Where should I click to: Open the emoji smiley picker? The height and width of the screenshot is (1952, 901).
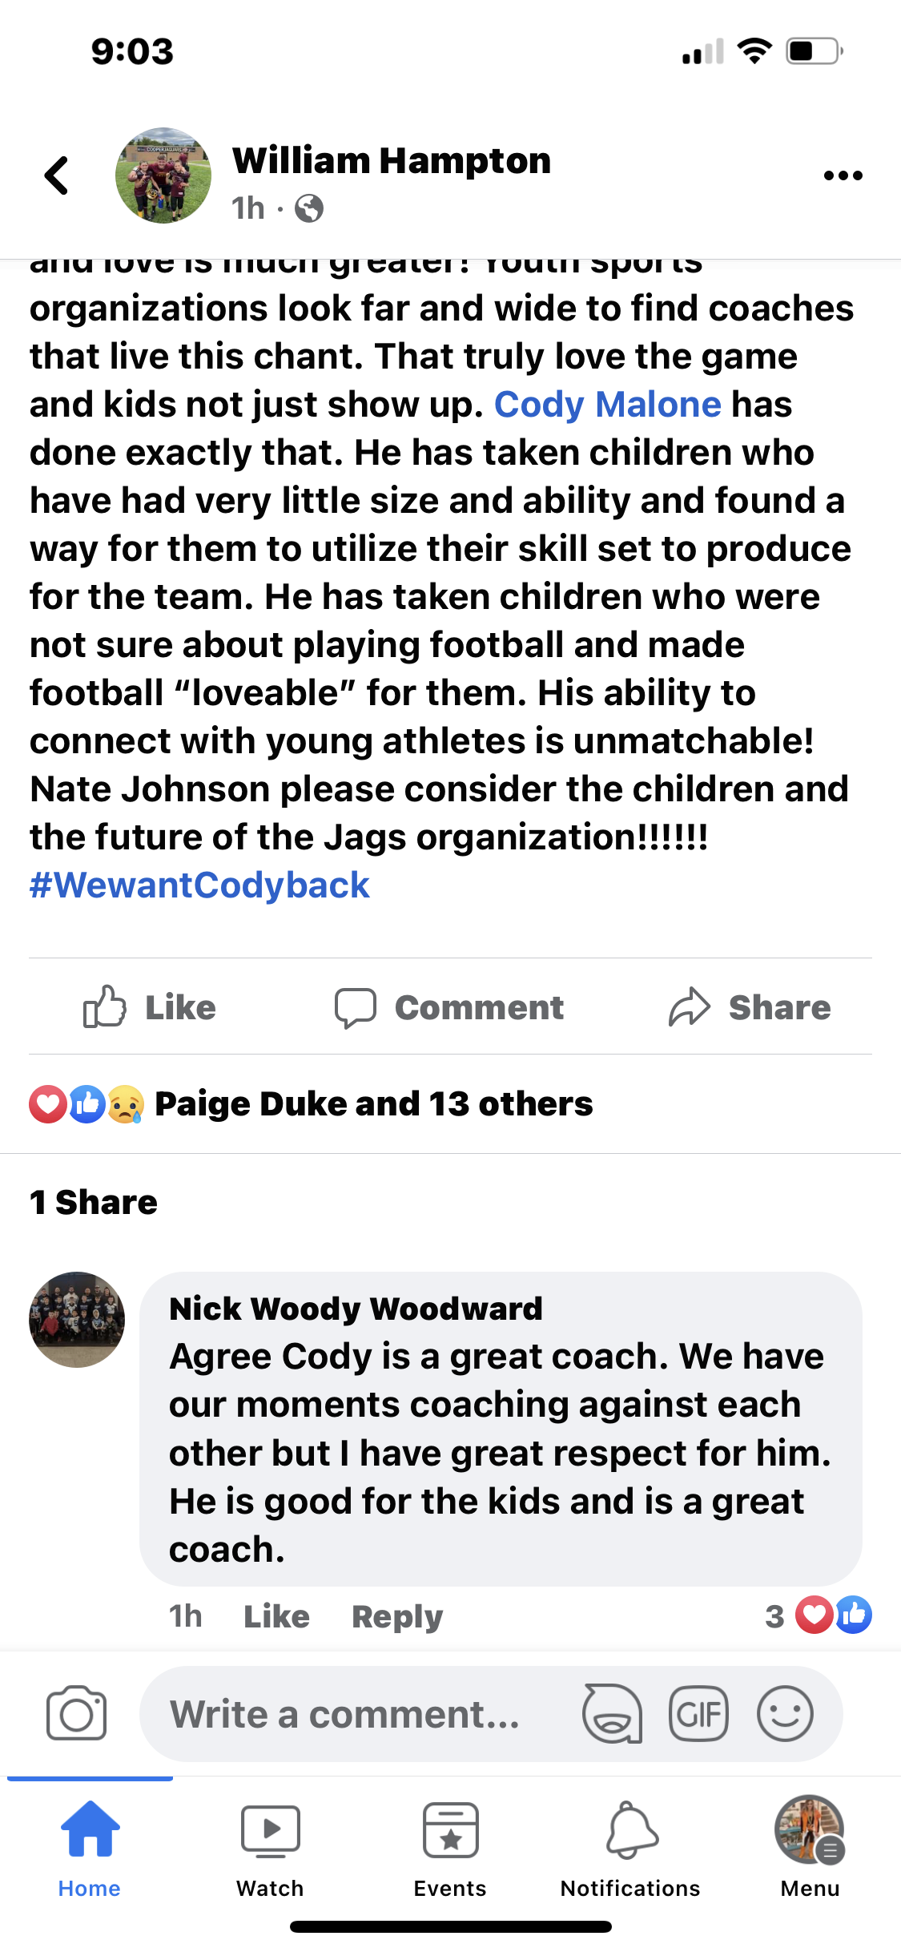[x=785, y=1714]
